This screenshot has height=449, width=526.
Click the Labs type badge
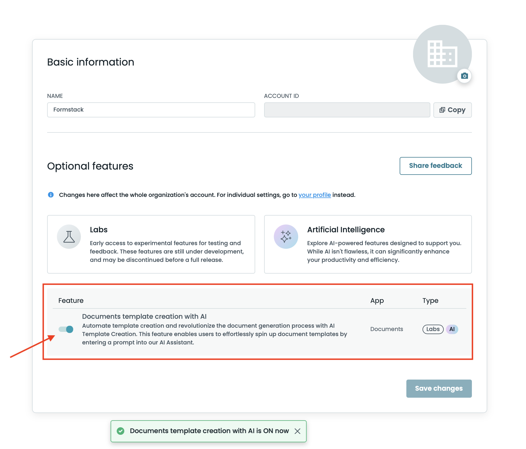tap(433, 329)
